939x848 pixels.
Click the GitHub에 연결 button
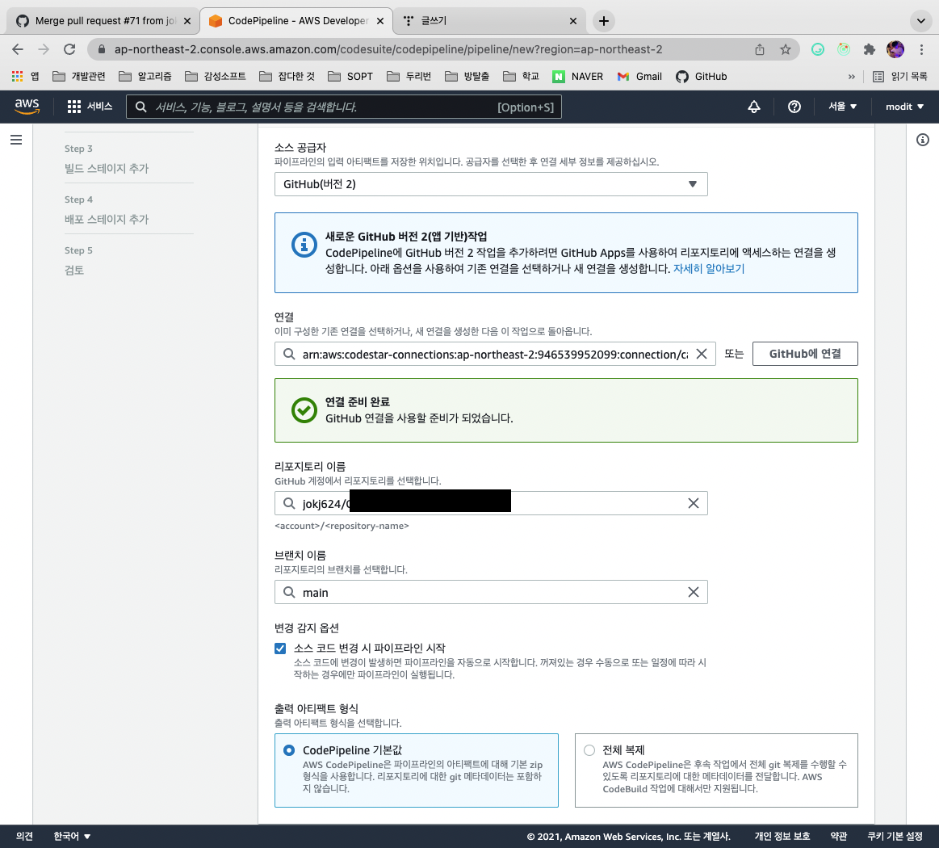pos(805,354)
